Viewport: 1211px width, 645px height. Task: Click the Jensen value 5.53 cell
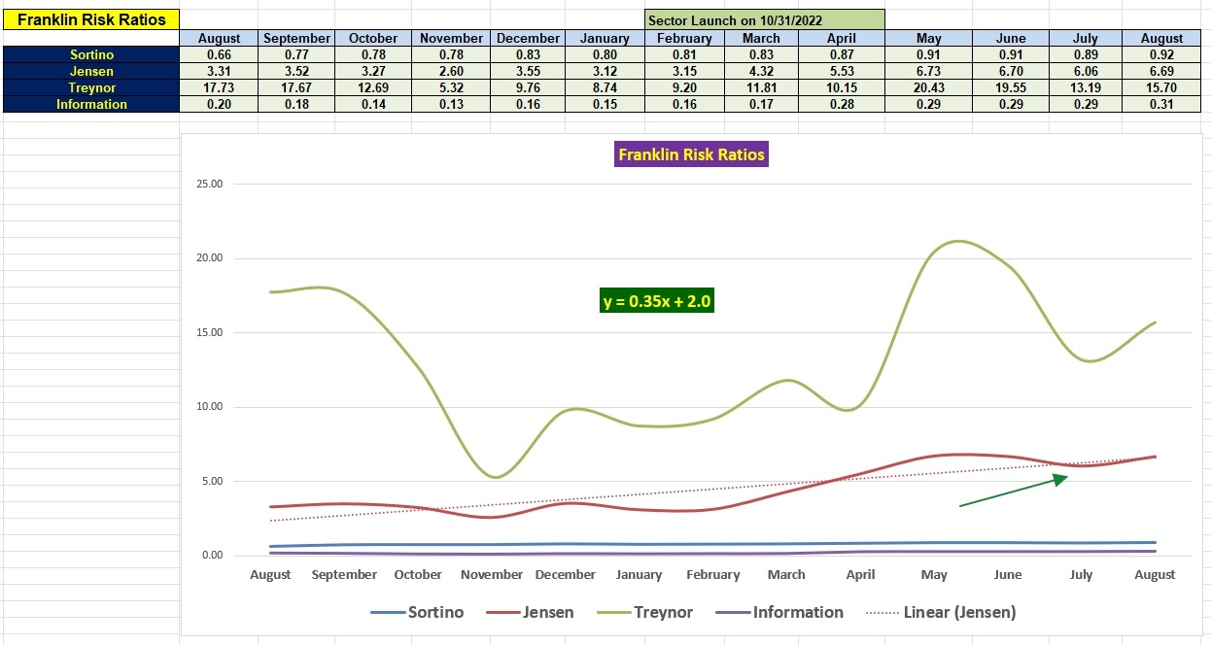(x=842, y=71)
